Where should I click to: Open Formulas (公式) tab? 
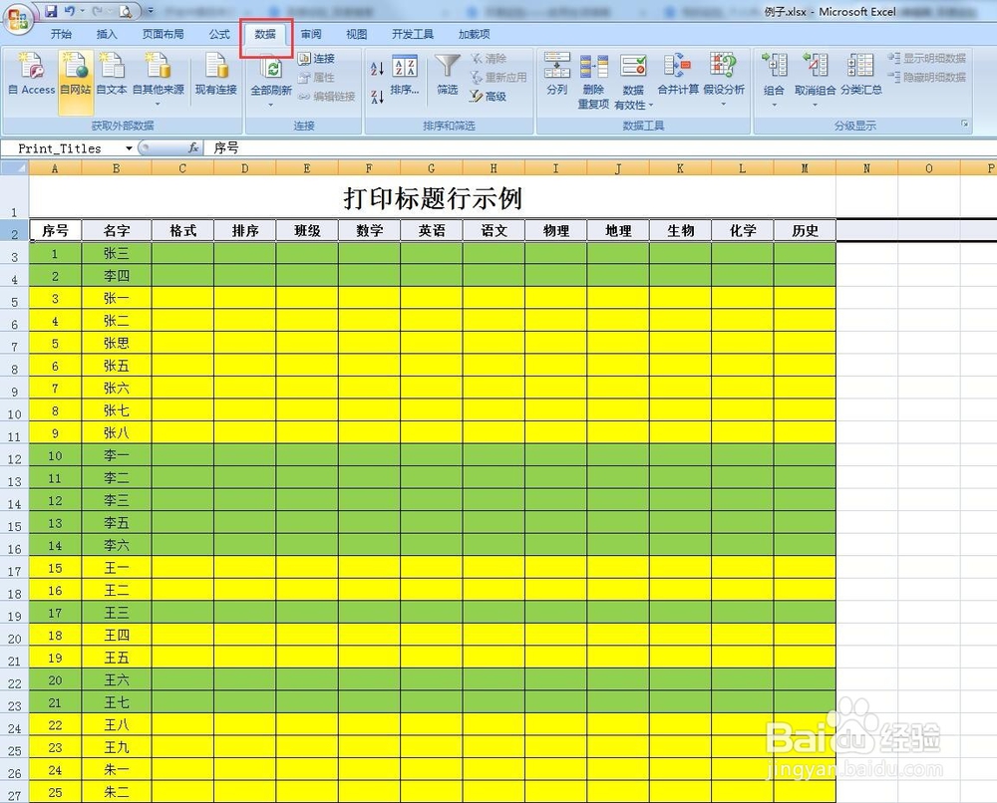tap(219, 34)
